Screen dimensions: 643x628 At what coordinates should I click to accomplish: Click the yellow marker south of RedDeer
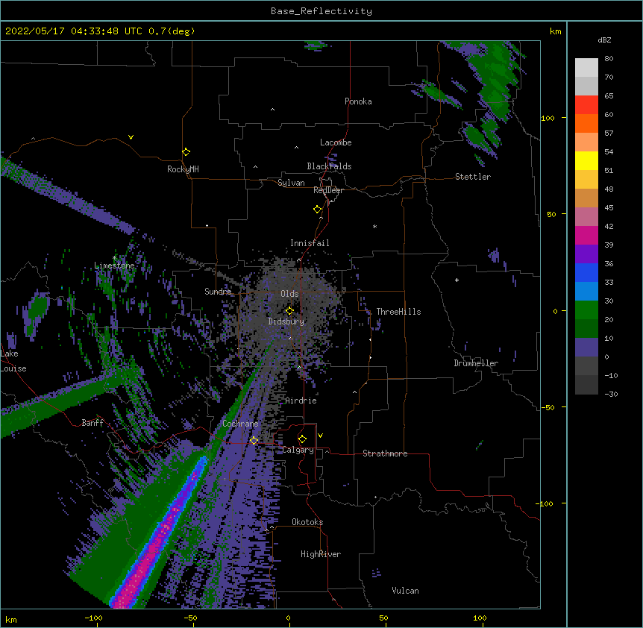tap(318, 210)
